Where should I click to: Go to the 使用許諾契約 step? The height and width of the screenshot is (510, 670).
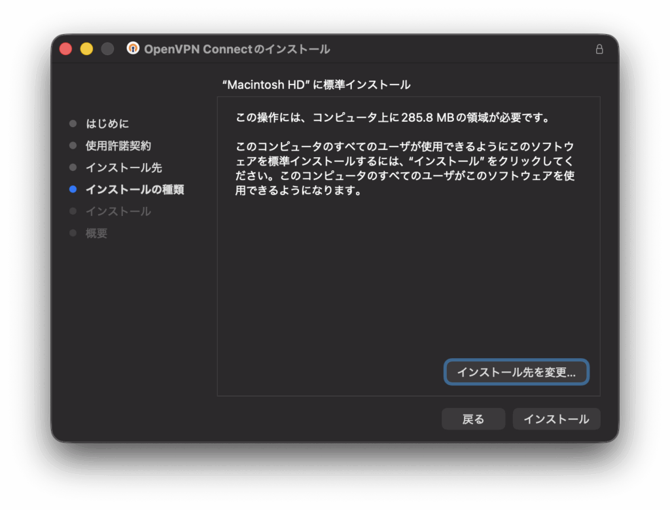118,145
